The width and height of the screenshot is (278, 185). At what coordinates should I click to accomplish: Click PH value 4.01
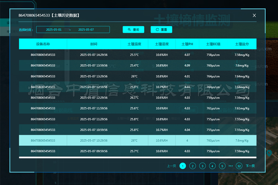click(187, 76)
